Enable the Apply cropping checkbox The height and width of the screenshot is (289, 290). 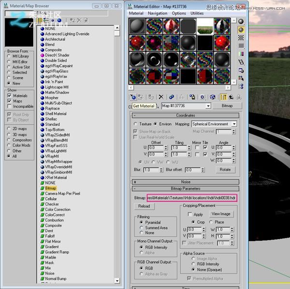tap(189, 214)
